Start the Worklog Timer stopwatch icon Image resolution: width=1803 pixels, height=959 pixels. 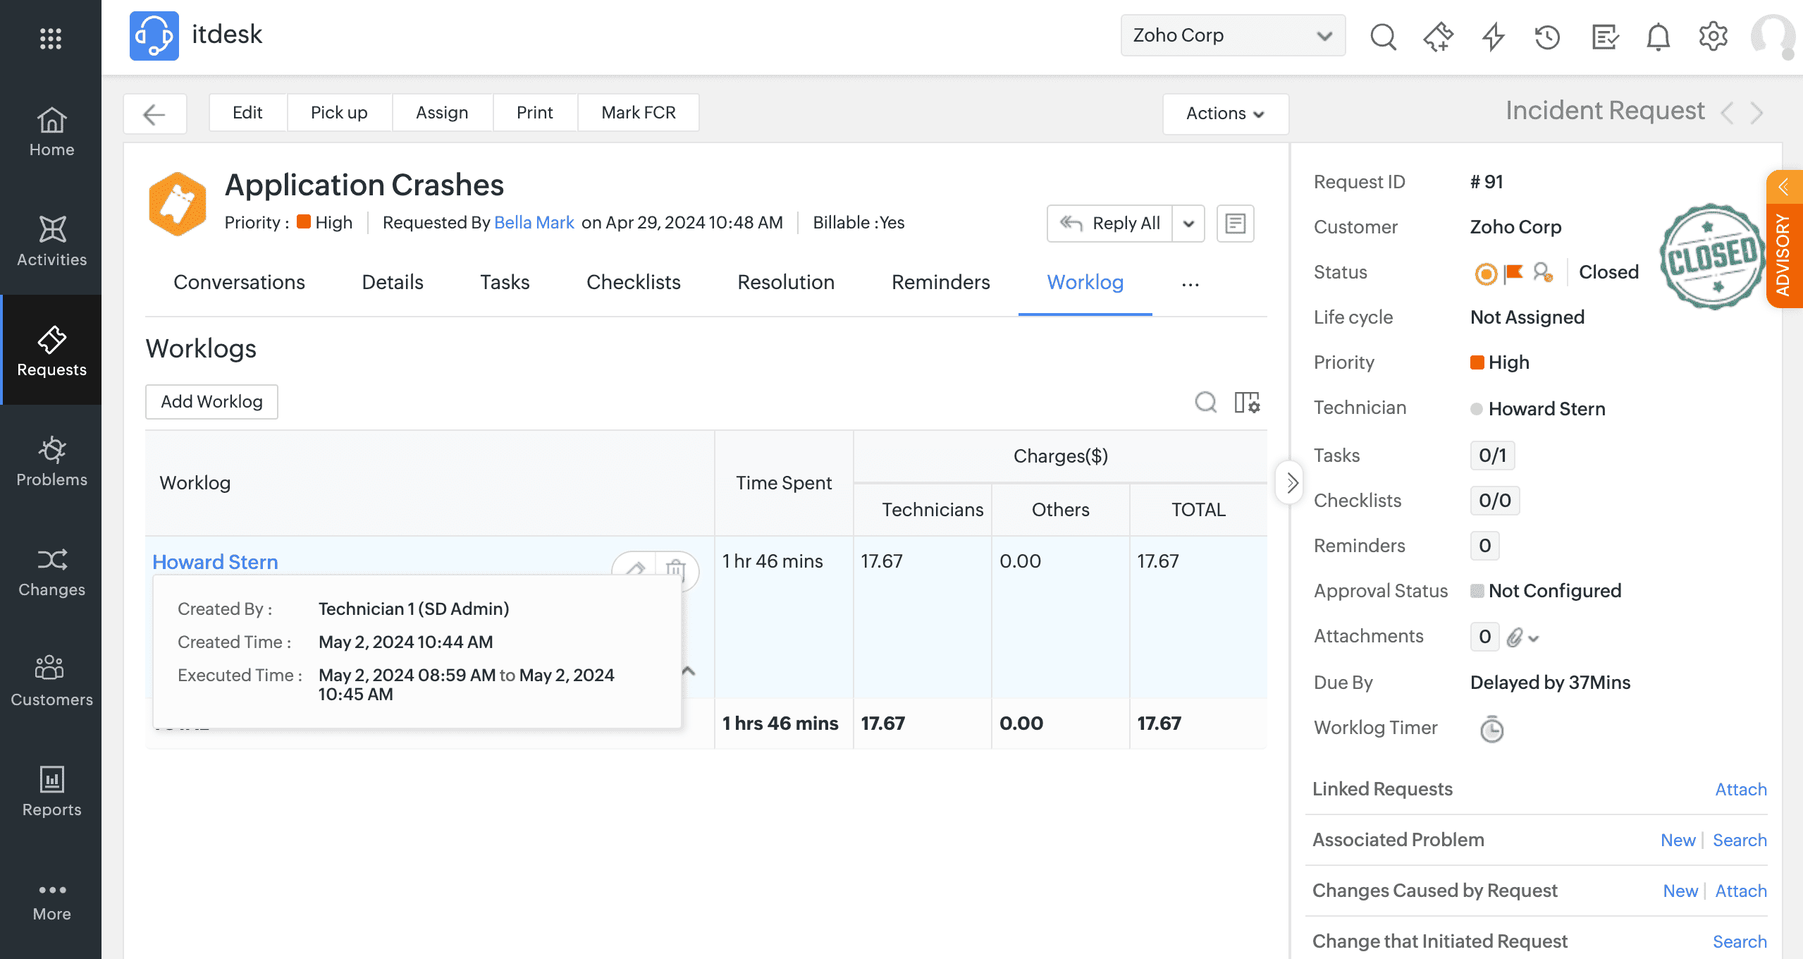tap(1491, 729)
